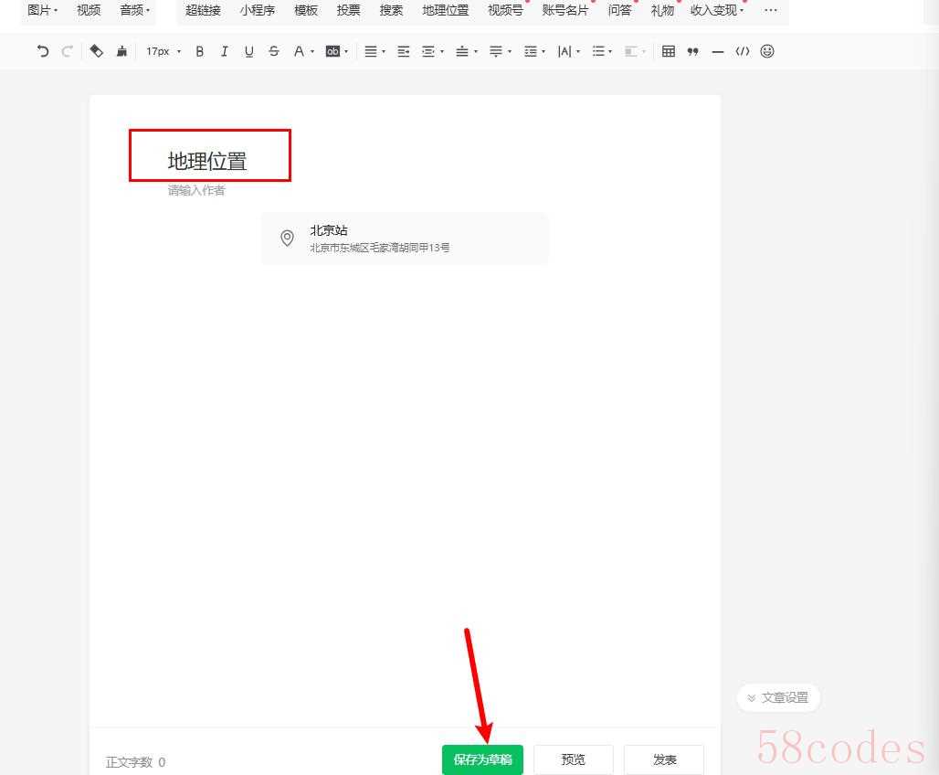Open the 地理位置 insert menu item
Image resolution: width=939 pixels, height=775 pixels.
coord(445,10)
